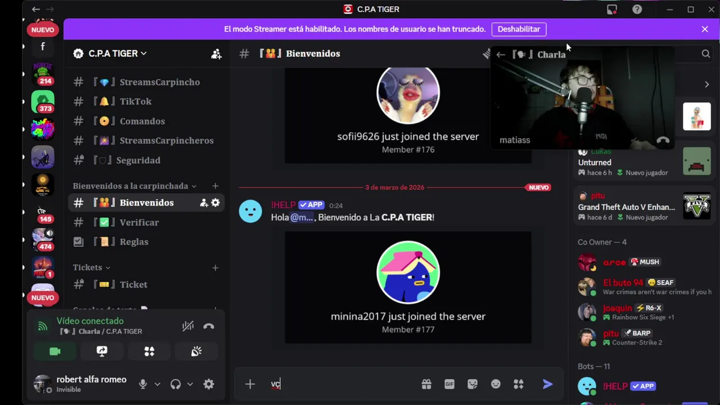Open server with 373 badge
This screenshot has height=405, width=720.
(x=43, y=101)
